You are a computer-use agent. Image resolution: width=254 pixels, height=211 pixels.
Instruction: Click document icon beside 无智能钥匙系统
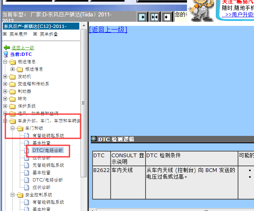26,165
